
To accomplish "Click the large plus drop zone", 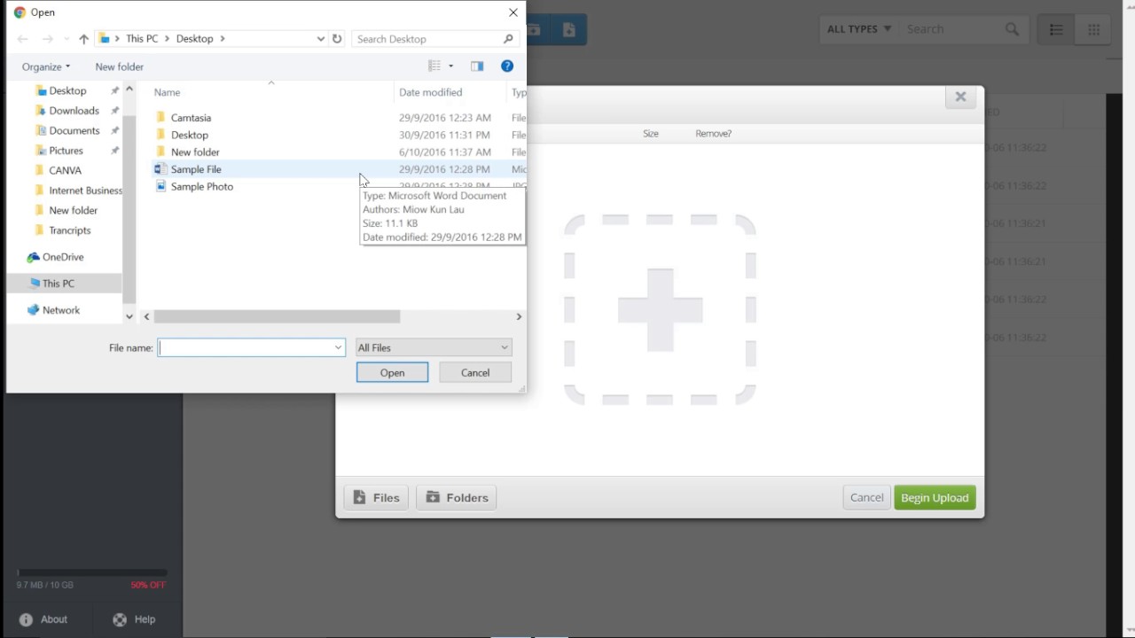I will 661,310.
